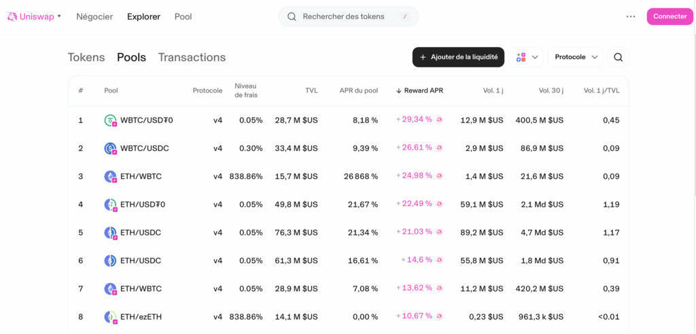Sort by Reward APR column header
The height and width of the screenshot is (334, 696).
(x=419, y=90)
